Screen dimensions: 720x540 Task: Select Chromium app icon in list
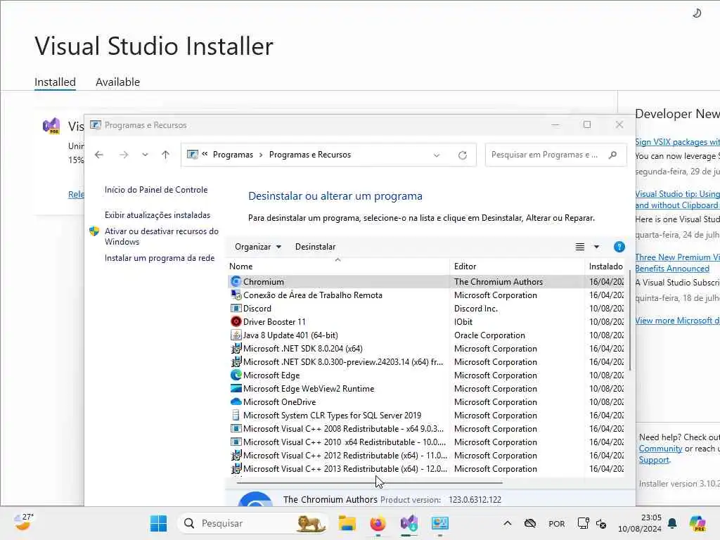pyautogui.click(x=236, y=281)
